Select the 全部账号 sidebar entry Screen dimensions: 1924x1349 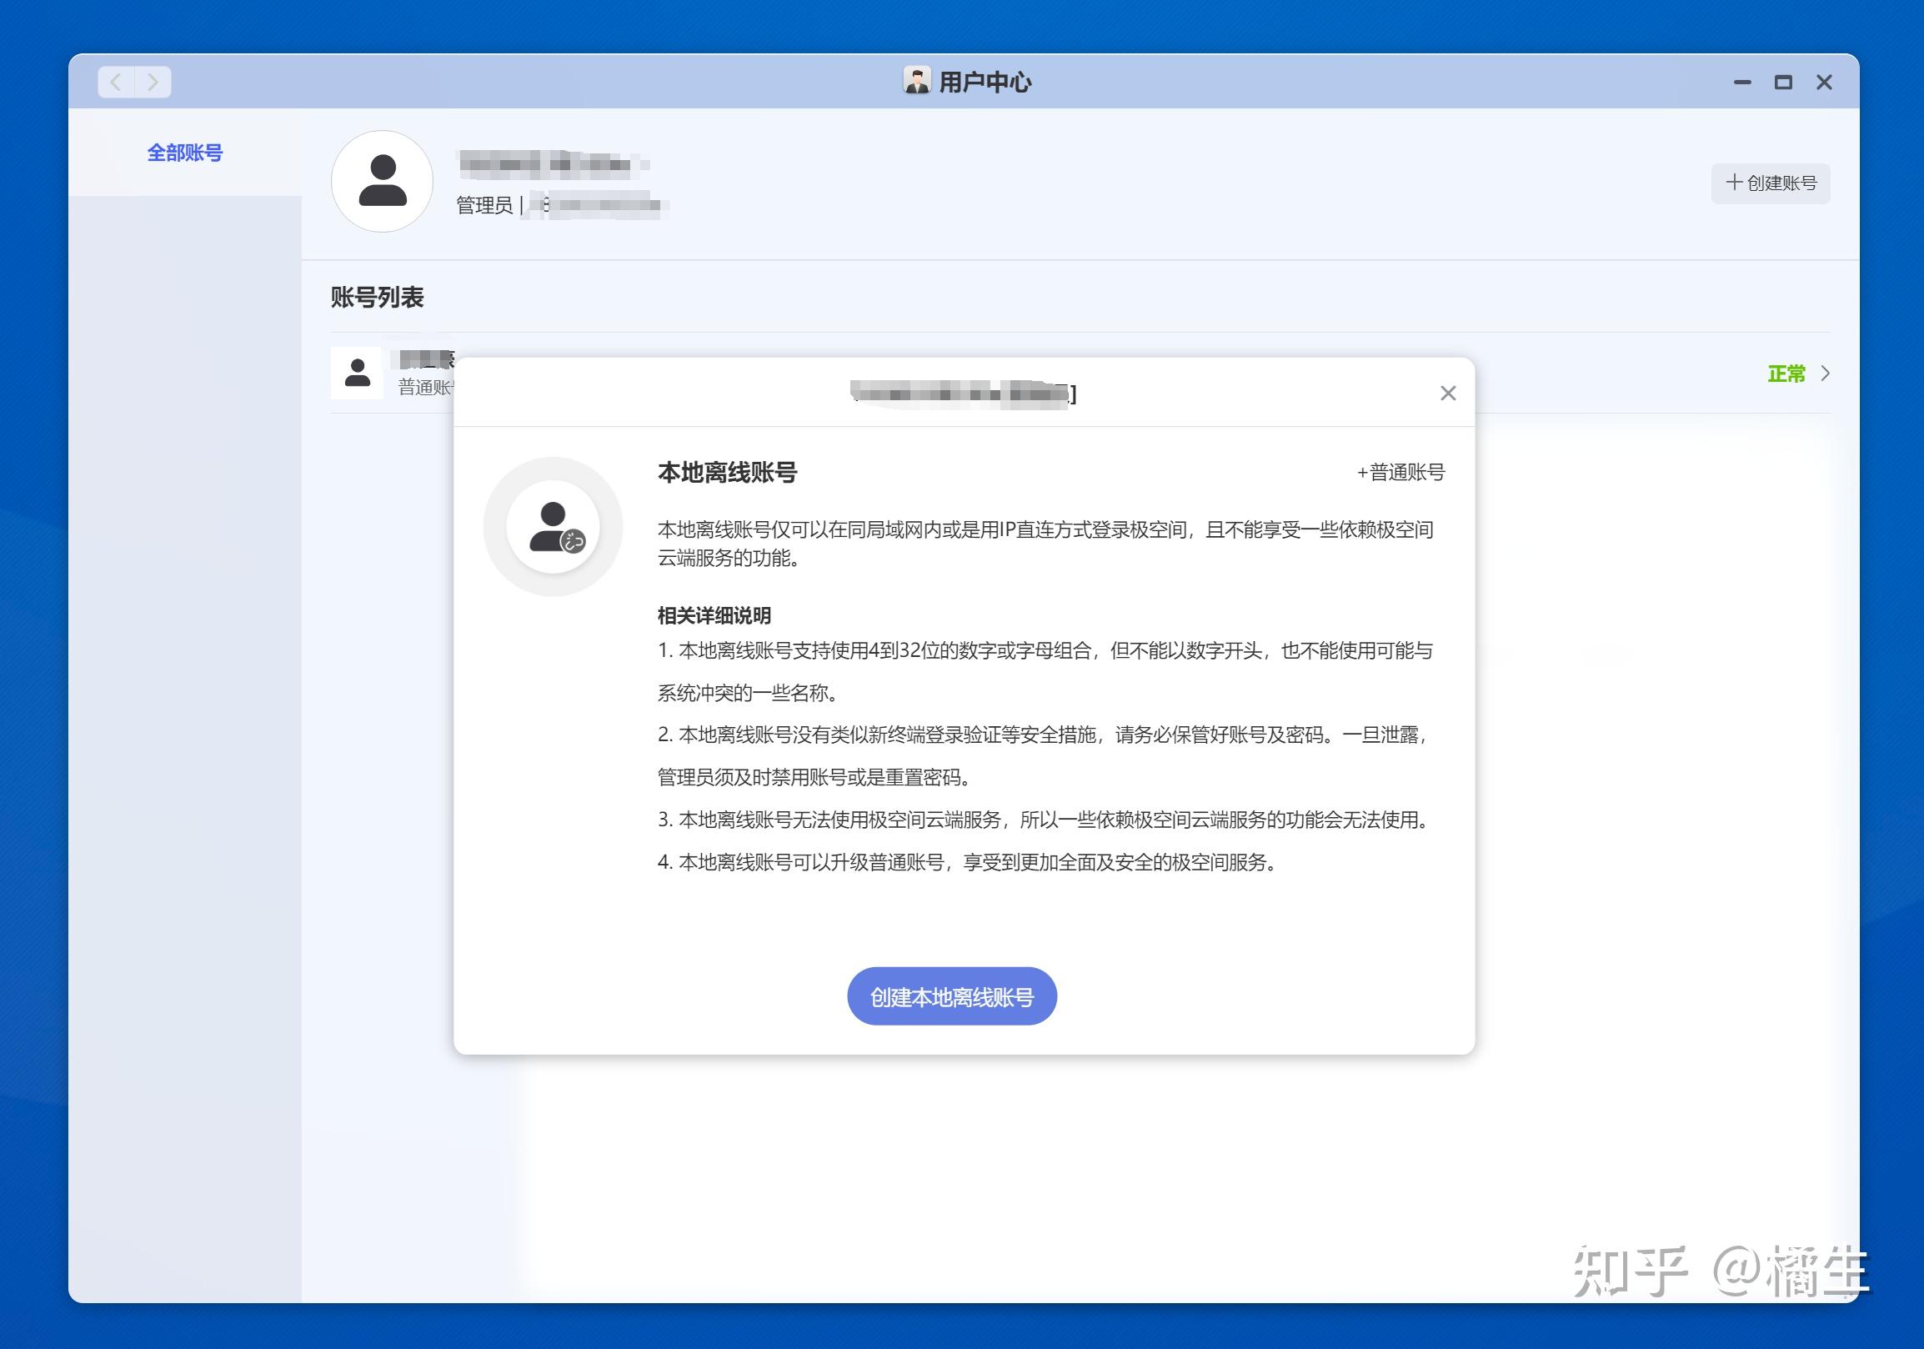(183, 153)
